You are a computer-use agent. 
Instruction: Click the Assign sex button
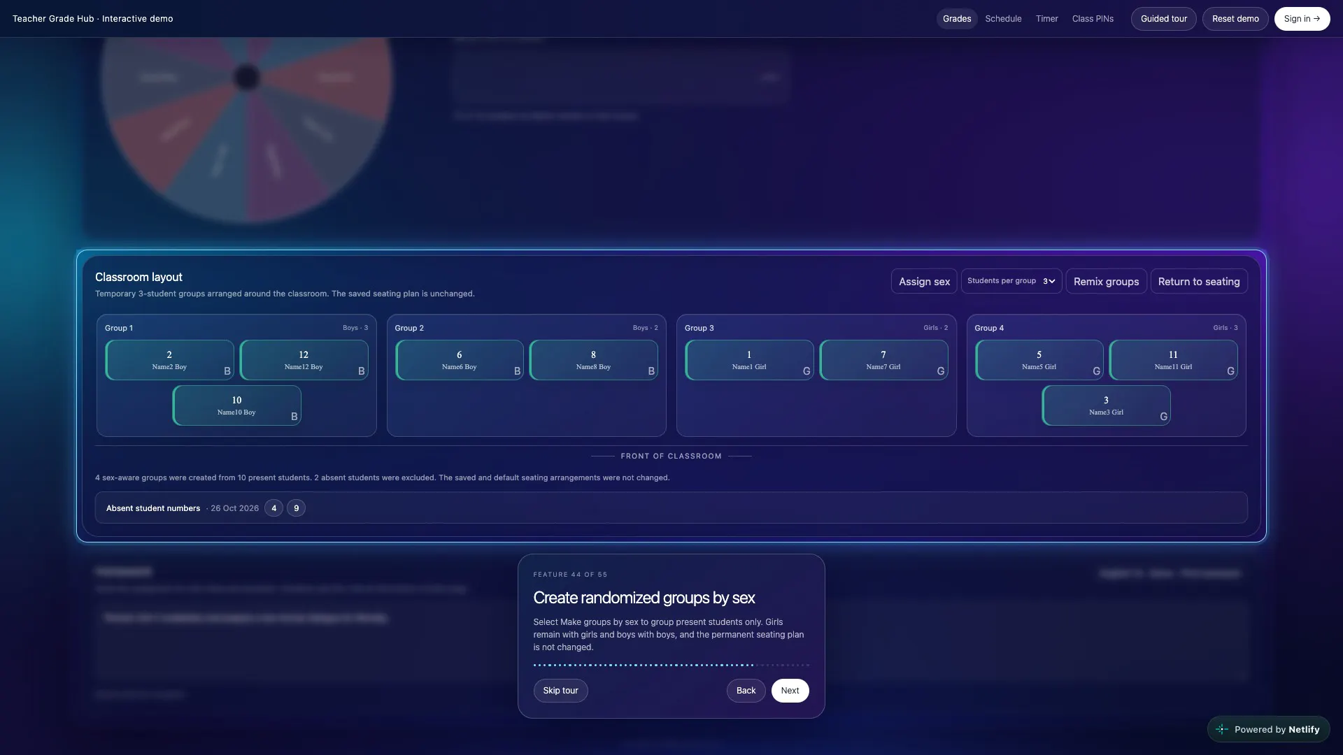(924, 282)
